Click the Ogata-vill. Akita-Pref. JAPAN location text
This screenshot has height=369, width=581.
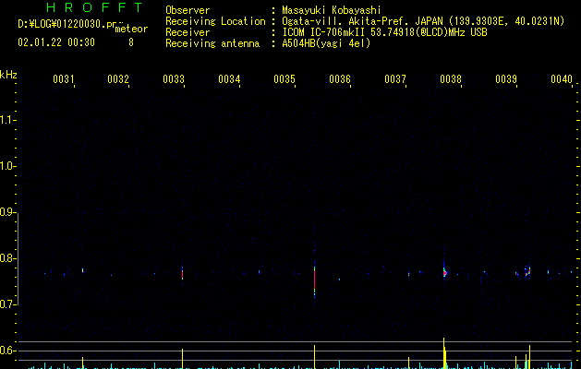(x=362, y=21)
